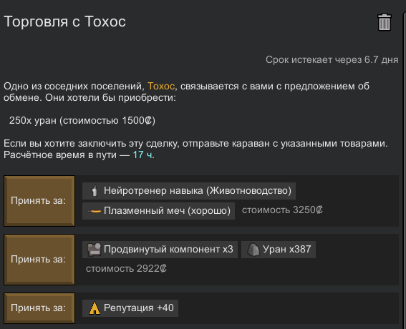Accept the Нейротренер and Плазменный меч reward
The height and width of the screenshot is (329, 406).
coord(39,201)
